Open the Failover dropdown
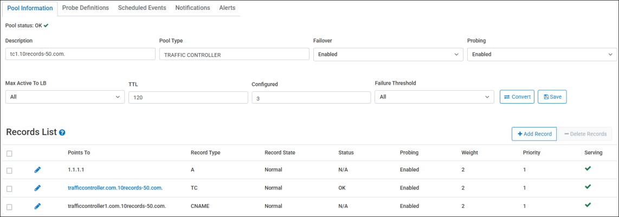The image size is (619, 217). tap(388, 54)
